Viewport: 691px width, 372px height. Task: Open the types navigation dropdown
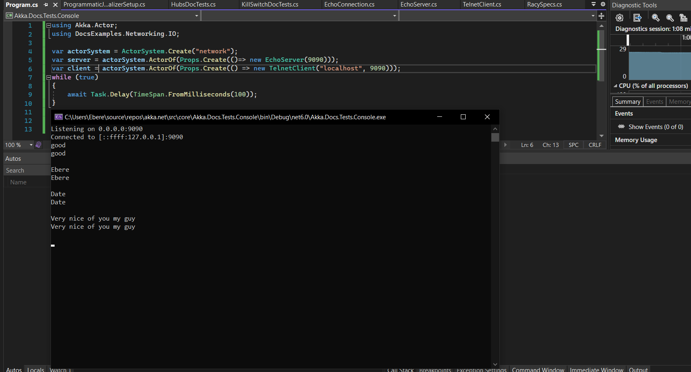(x=299, y=16)
